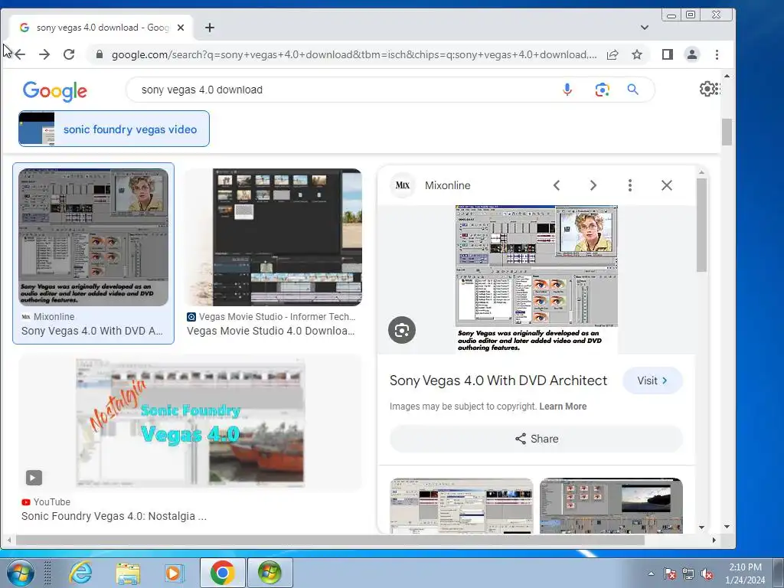Screen dimensions: 784x588
Task: Show next image in preview panel
Action: pyautogui.click(x=593, y=185)
